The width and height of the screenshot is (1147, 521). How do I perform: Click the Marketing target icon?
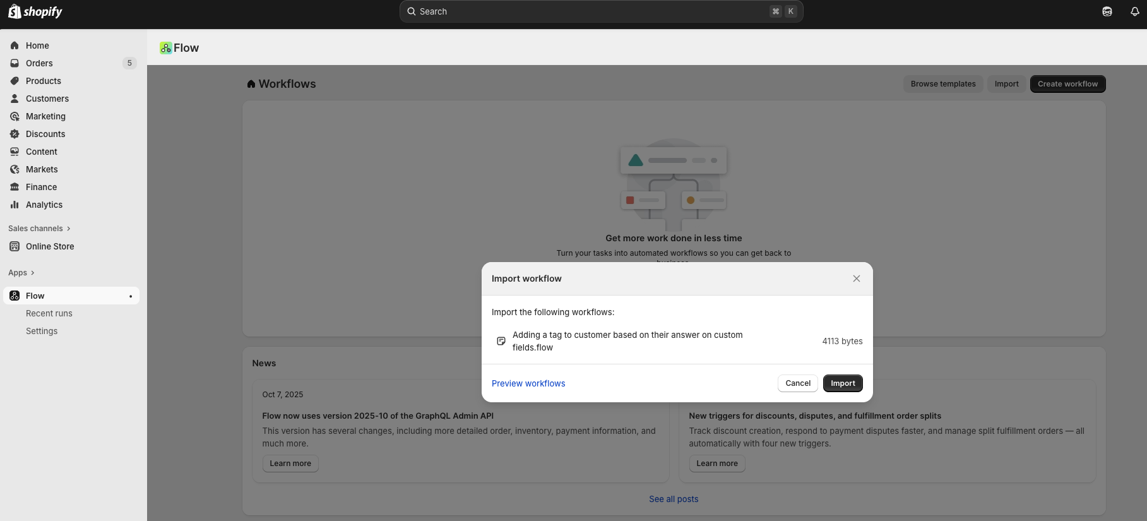point(15,116)
